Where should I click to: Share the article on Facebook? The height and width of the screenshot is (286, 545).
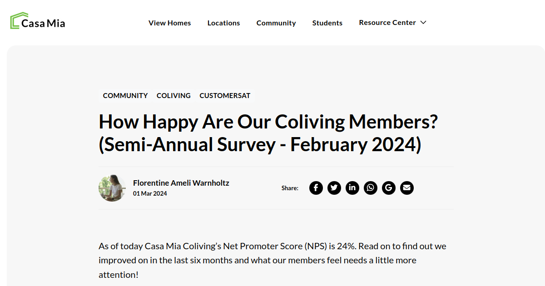pyautogui.click(x=316, y=188)
